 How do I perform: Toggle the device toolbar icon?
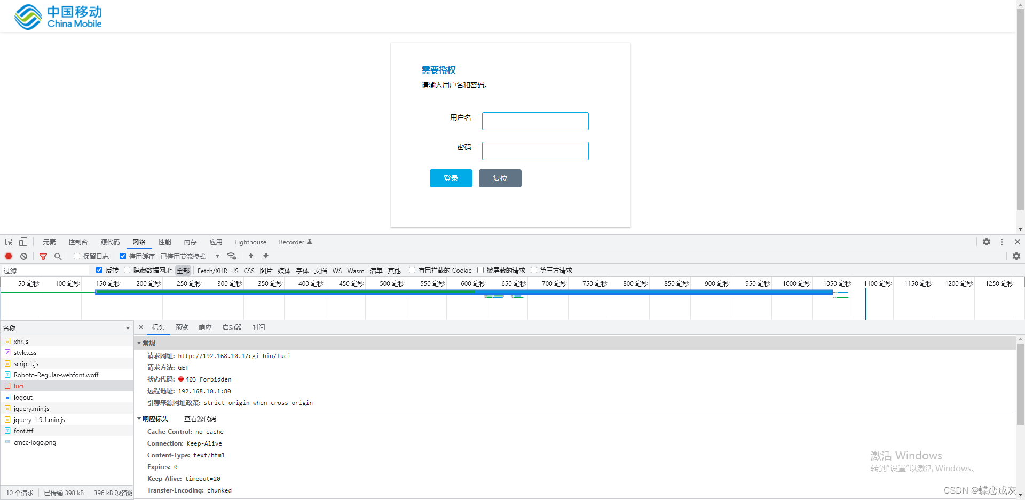(23, 242)
